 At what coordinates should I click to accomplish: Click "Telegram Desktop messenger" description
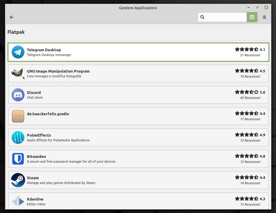pyautogui.click(x=49, y=55)
